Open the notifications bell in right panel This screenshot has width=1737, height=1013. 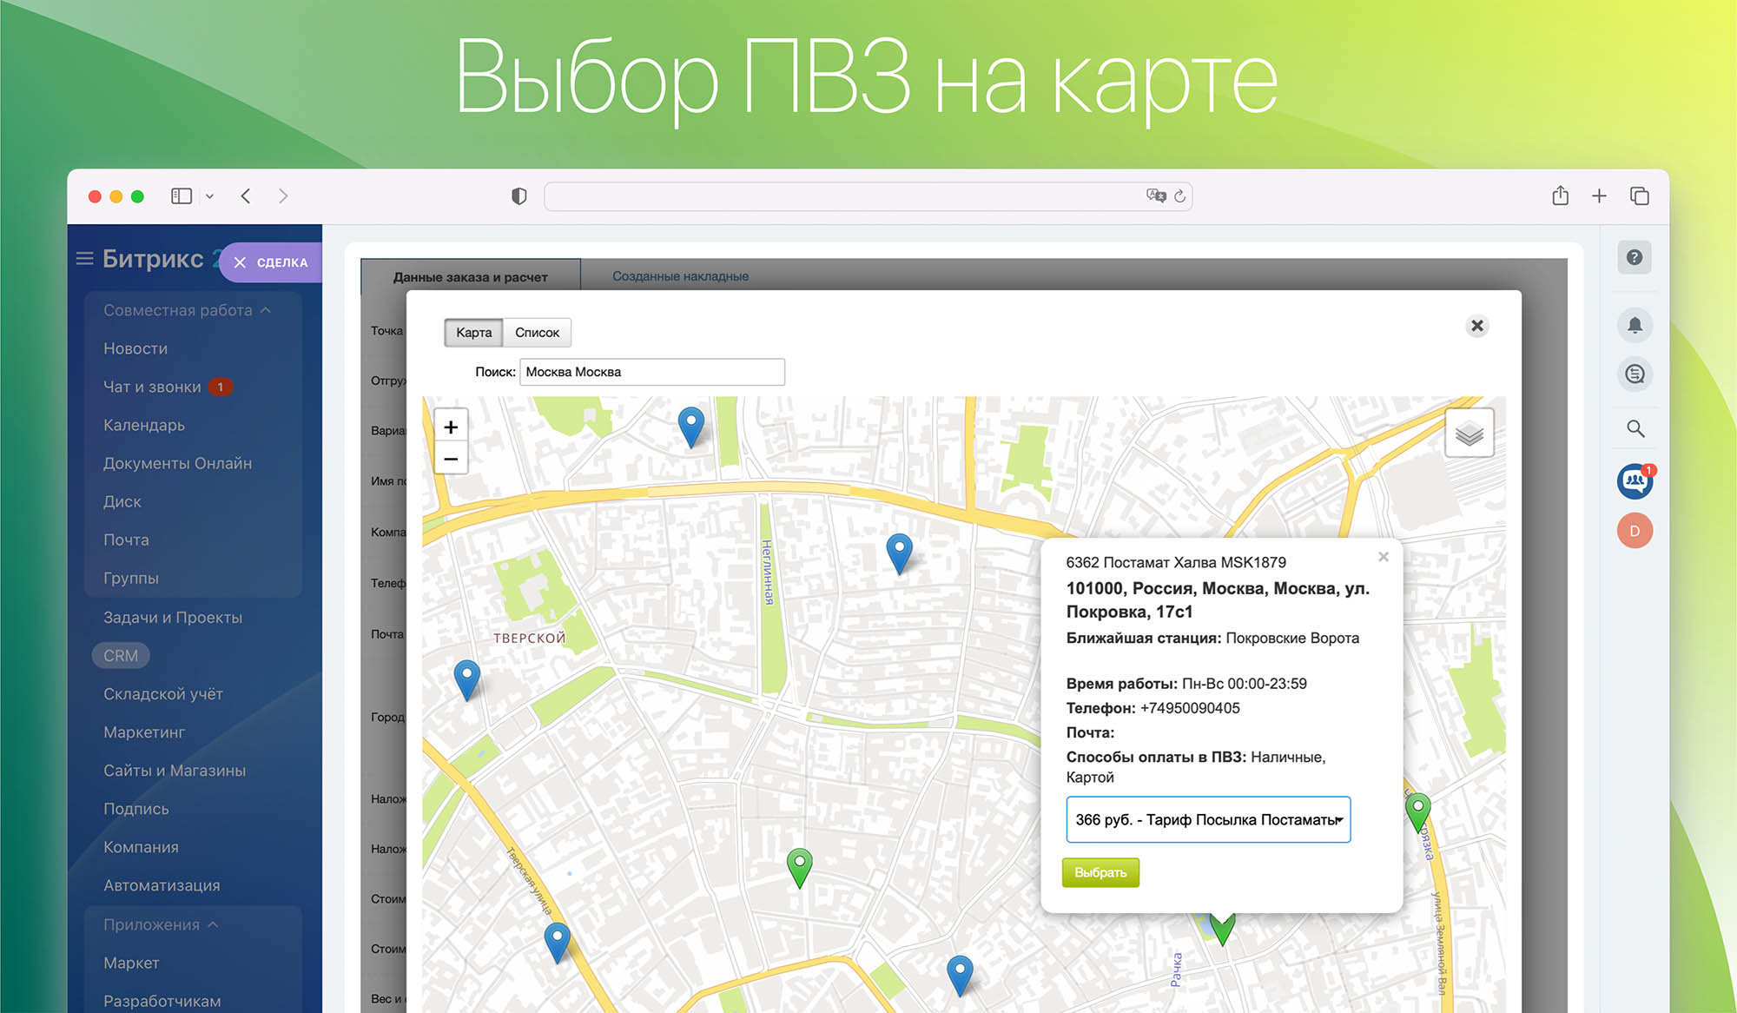[1635, 326]
